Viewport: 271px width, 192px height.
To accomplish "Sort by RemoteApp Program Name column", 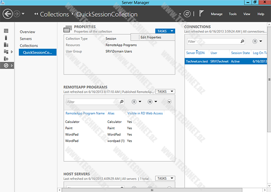I will pos(85,113).
